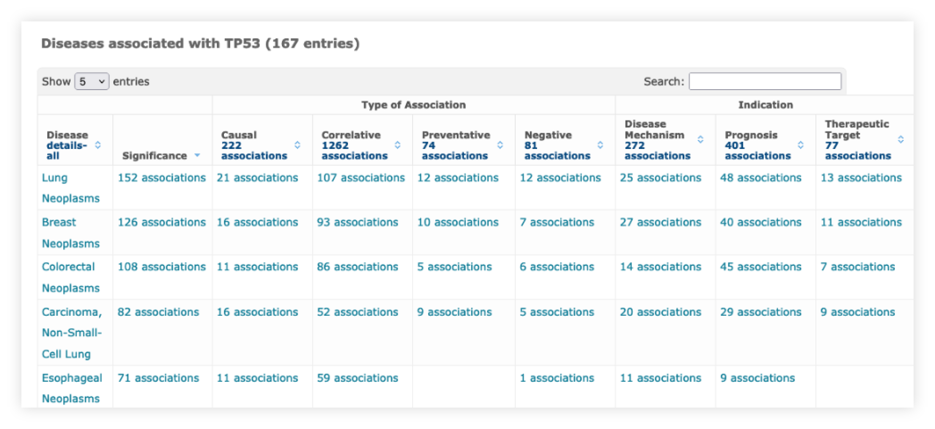Sort by Therapeutic Target column arrows

point(901,139)
